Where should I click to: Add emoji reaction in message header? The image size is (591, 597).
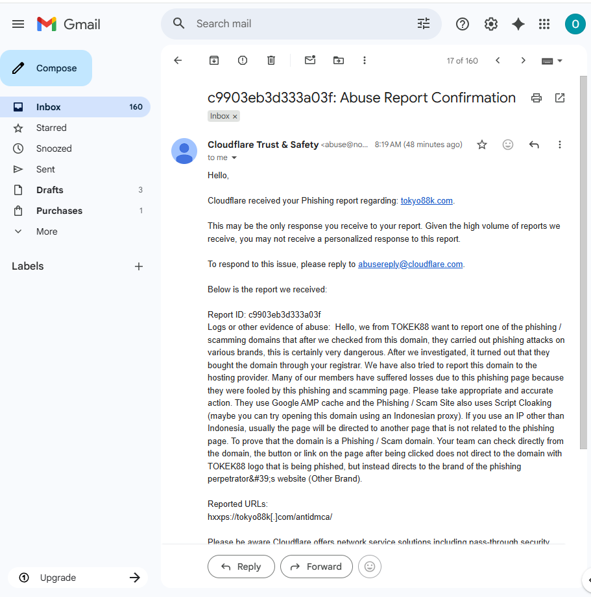(507, 145)
